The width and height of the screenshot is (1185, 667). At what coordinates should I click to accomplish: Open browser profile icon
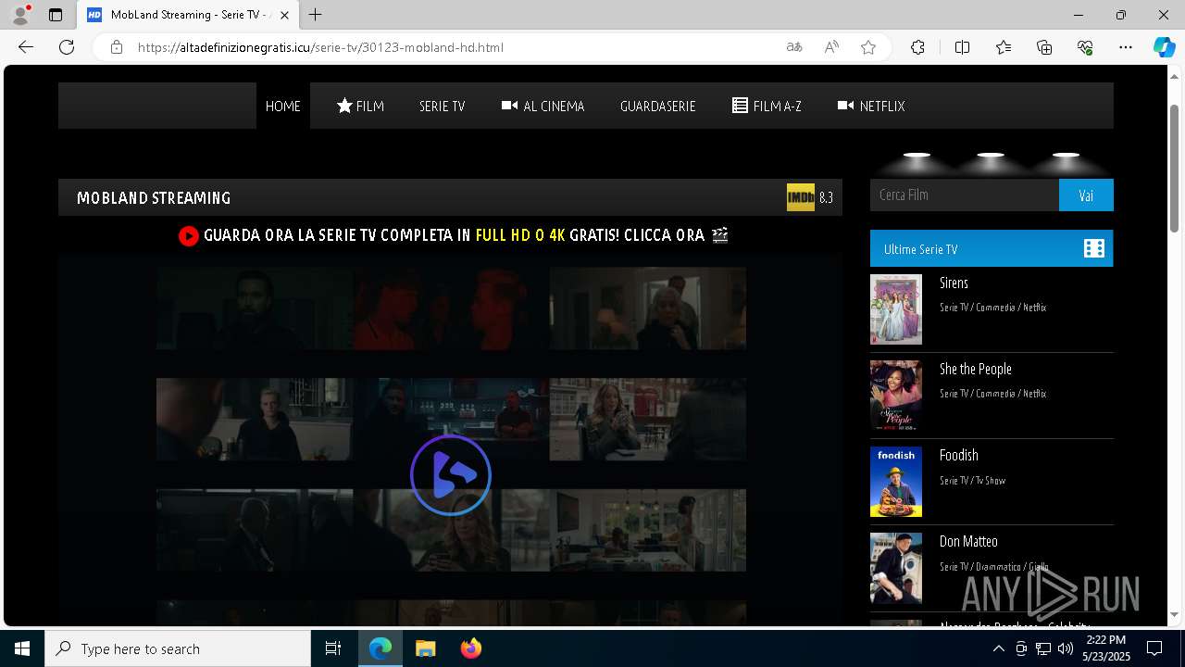[x=20, y=15]
